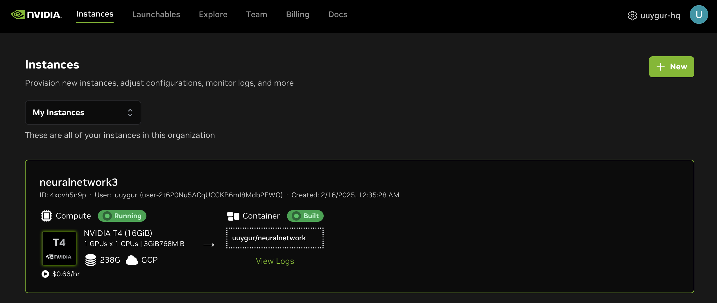Click the plus icon on the New button
The height and width of the screenshot is (303, 717).
coord(660,67)
